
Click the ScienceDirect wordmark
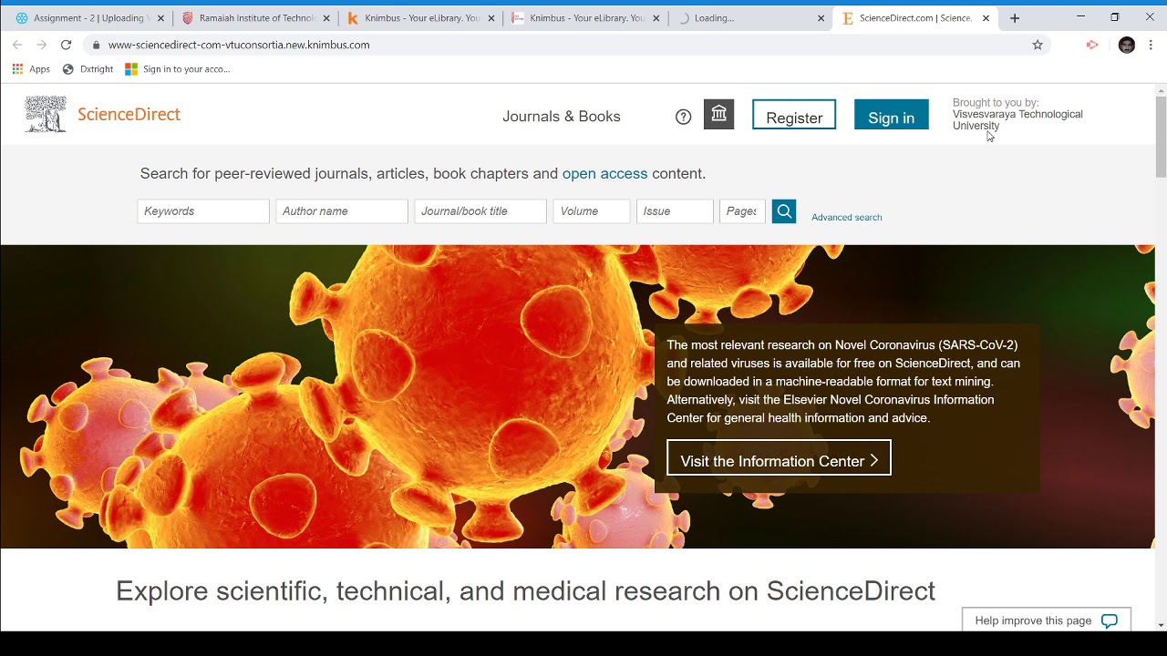tap(129, 115)
